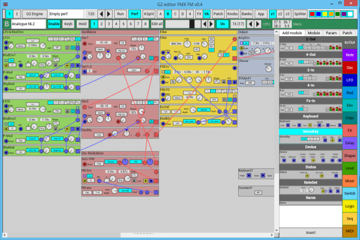Choose the In/Out module category
The width and height of the screenshot is (360, 240).
[x=350, y=43]
